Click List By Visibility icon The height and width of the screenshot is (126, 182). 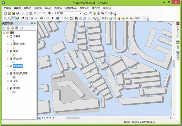coord(12,28)
